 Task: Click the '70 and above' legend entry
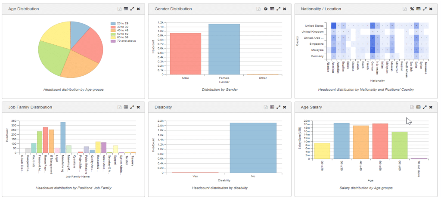tap(124, 41)
